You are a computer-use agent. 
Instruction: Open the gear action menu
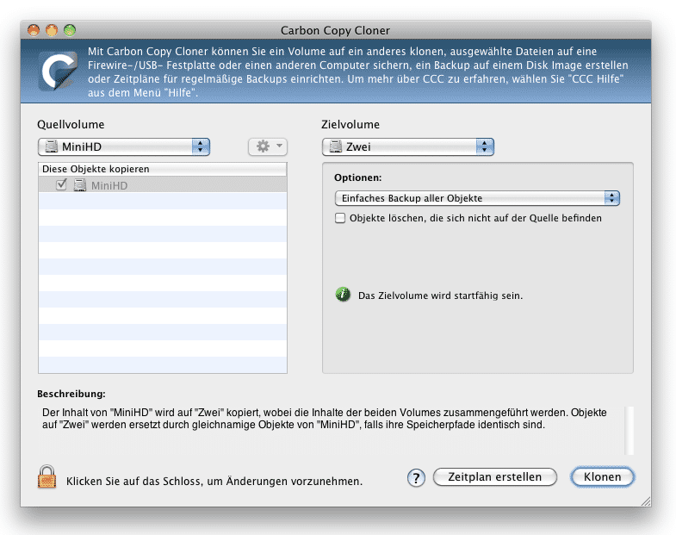click(268, 146)
